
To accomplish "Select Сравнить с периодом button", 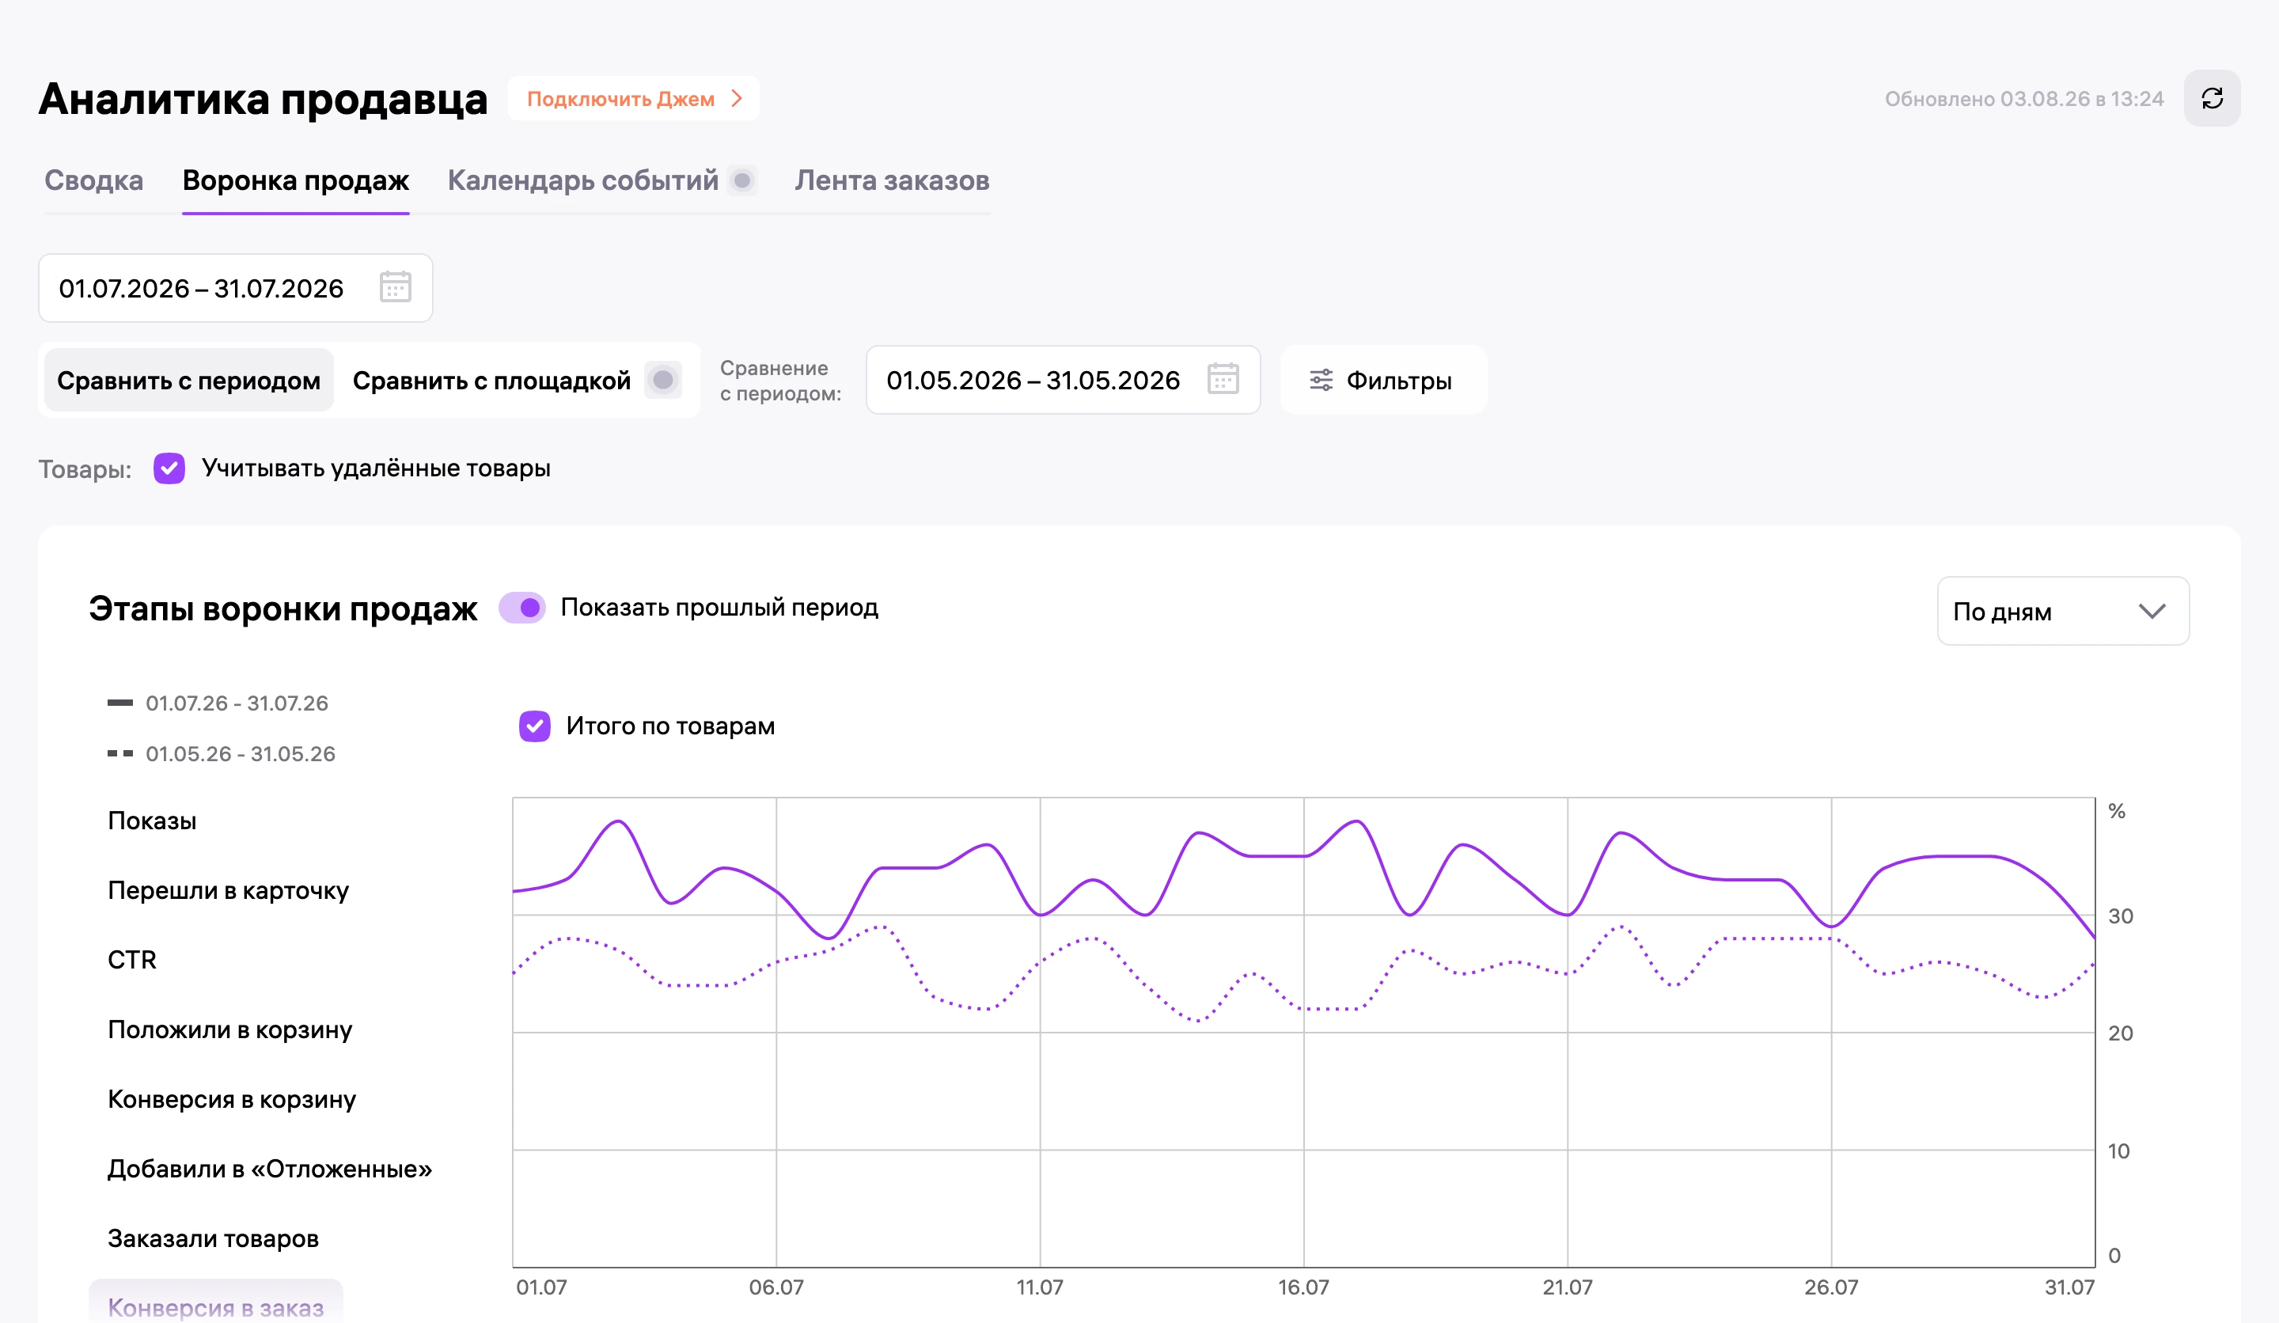I will pos(189,380).
